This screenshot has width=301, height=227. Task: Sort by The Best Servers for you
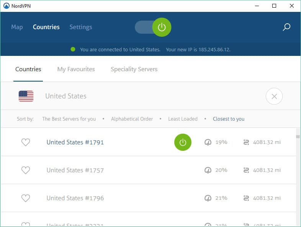click(69, 119)
